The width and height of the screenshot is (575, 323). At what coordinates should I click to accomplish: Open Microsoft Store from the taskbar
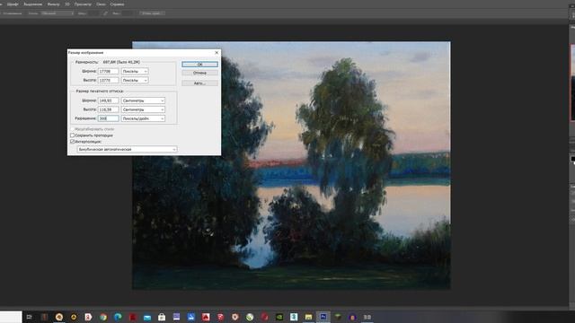[x=162, y=317]
